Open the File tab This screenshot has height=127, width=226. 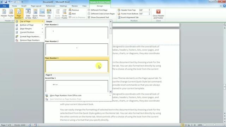5,6
